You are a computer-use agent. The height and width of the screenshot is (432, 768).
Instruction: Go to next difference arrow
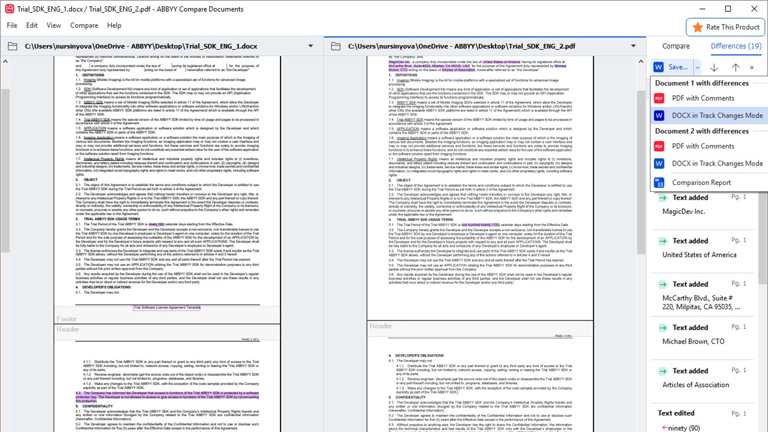coord(714,67)
